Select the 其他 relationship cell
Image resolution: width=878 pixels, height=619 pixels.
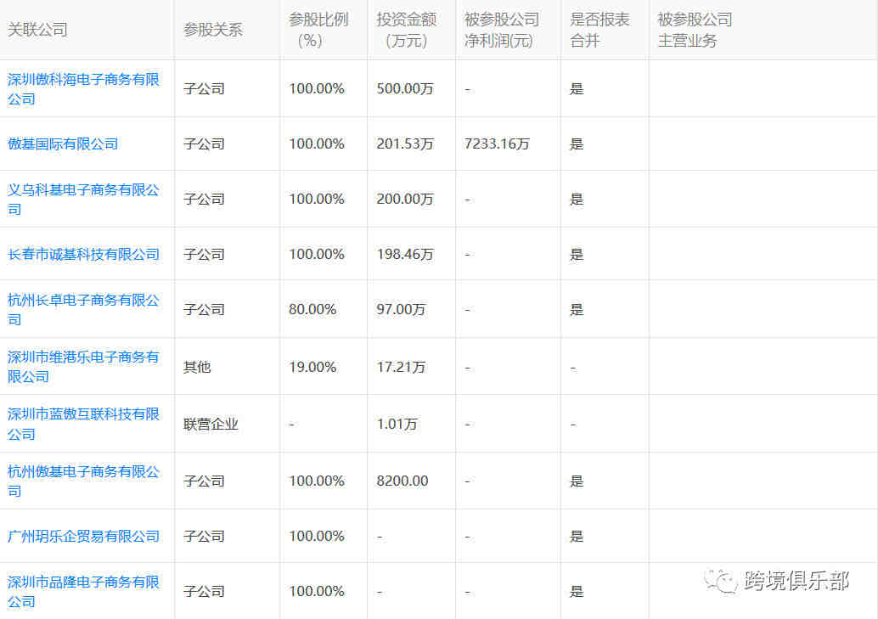point(197,367)
